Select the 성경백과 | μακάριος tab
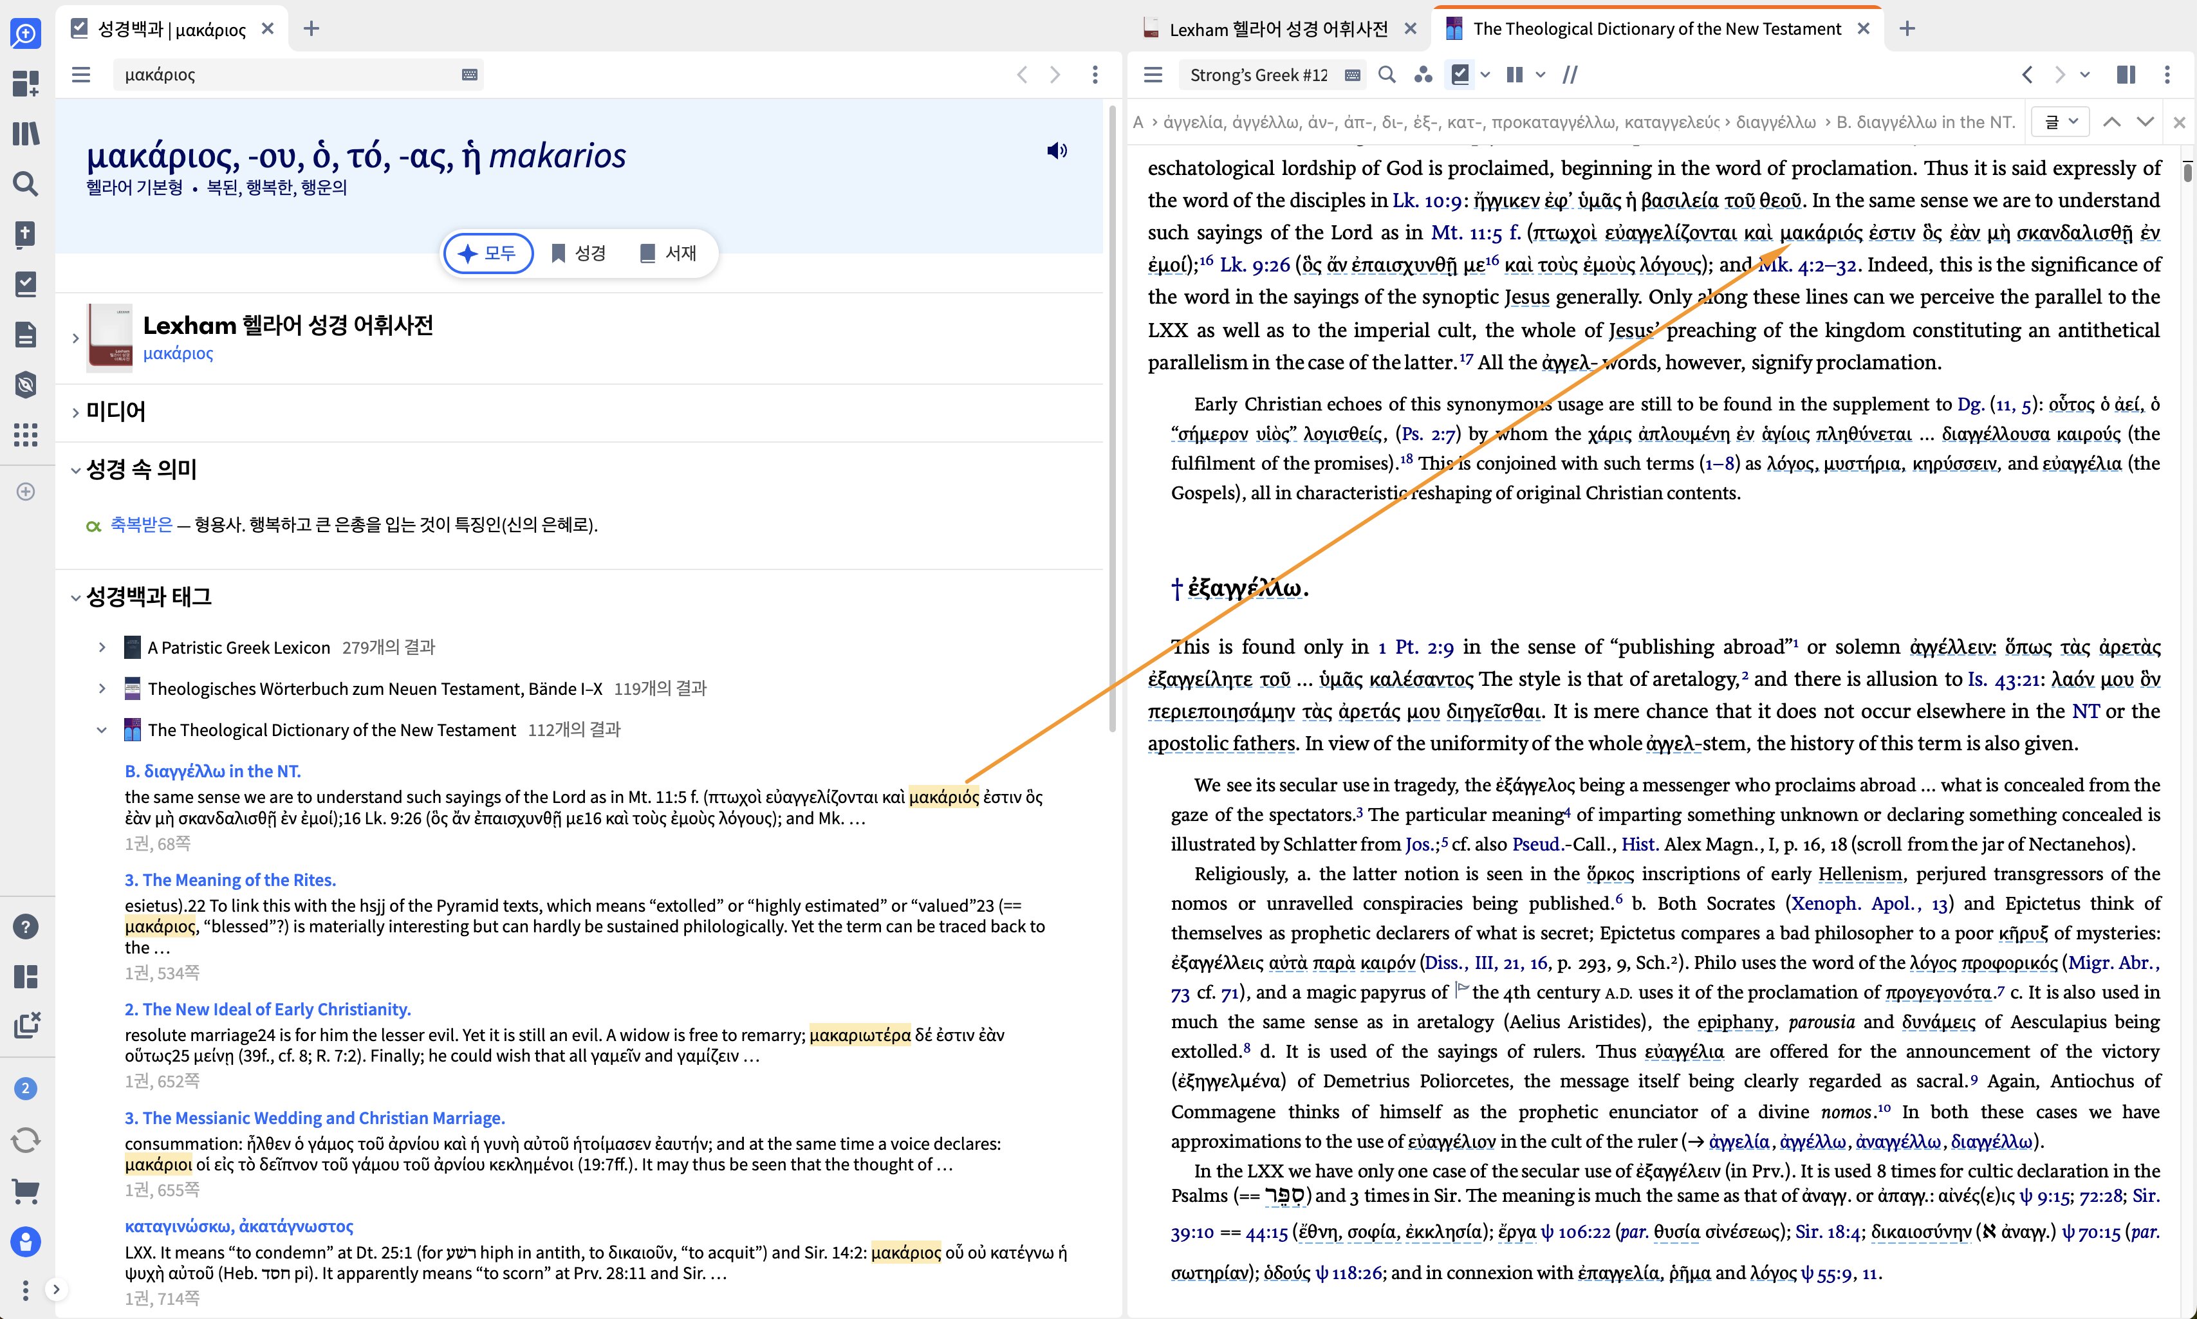This screenshot has width=2197, height=1319. pos(171,30)
